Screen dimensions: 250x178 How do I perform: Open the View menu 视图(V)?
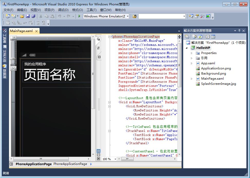[35, 10]
